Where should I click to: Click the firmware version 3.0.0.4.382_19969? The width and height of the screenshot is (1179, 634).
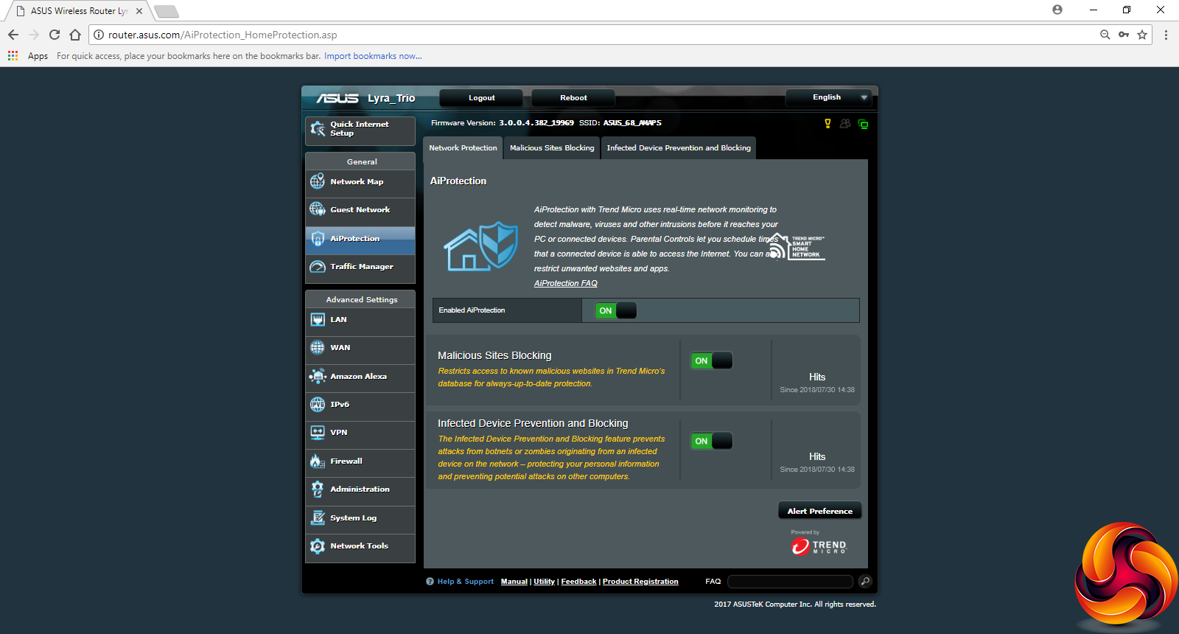point(536,123)
